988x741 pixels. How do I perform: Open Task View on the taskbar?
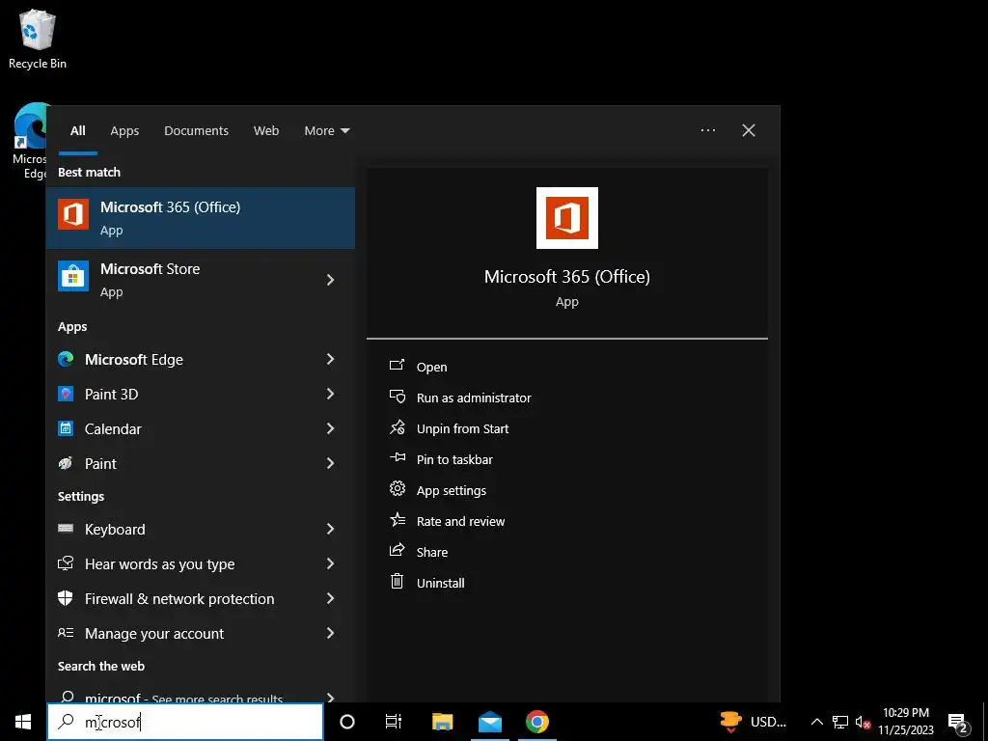point(394,722)
